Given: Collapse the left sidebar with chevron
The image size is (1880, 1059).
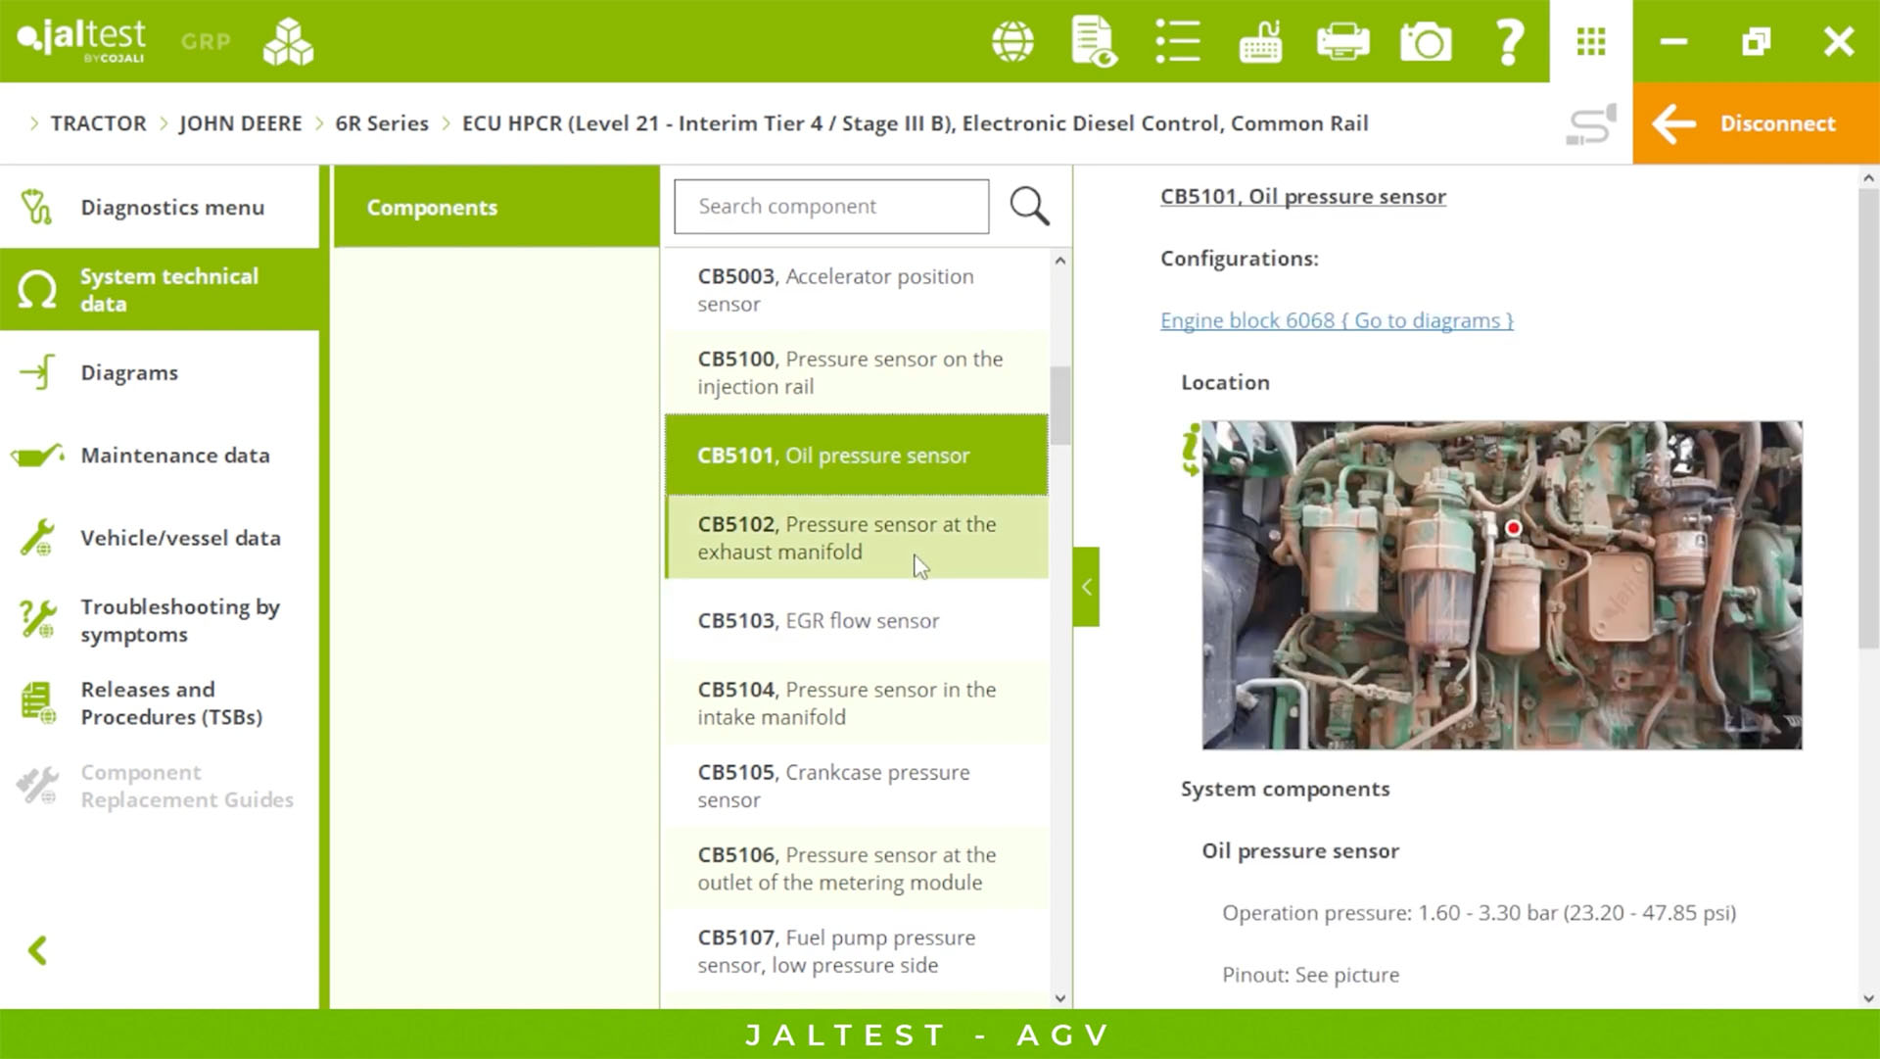Looking at the screenshot, I should pyautogui.click(x=38, y=950).
